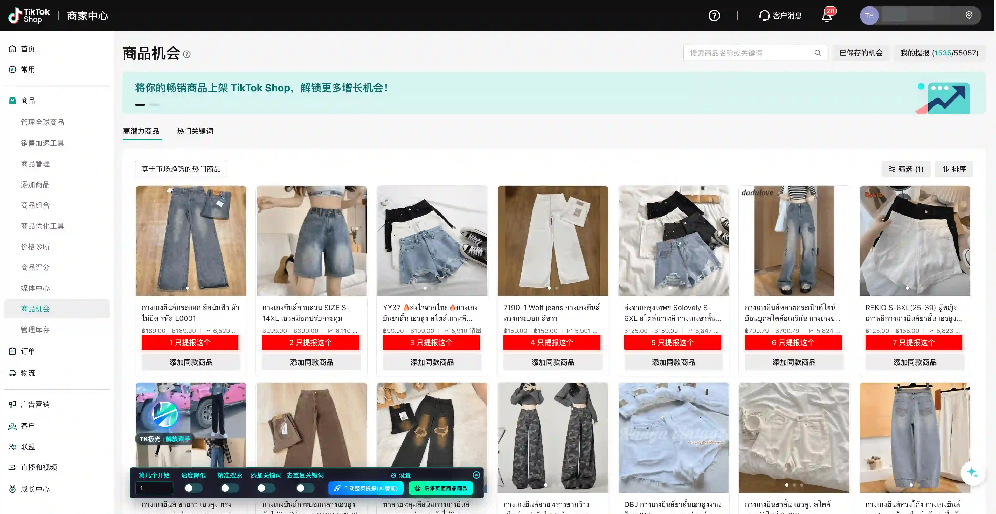This screenshot has width=996, height=514.
Task: Click the TH account avatar
Action: click(x=869, y=16)
